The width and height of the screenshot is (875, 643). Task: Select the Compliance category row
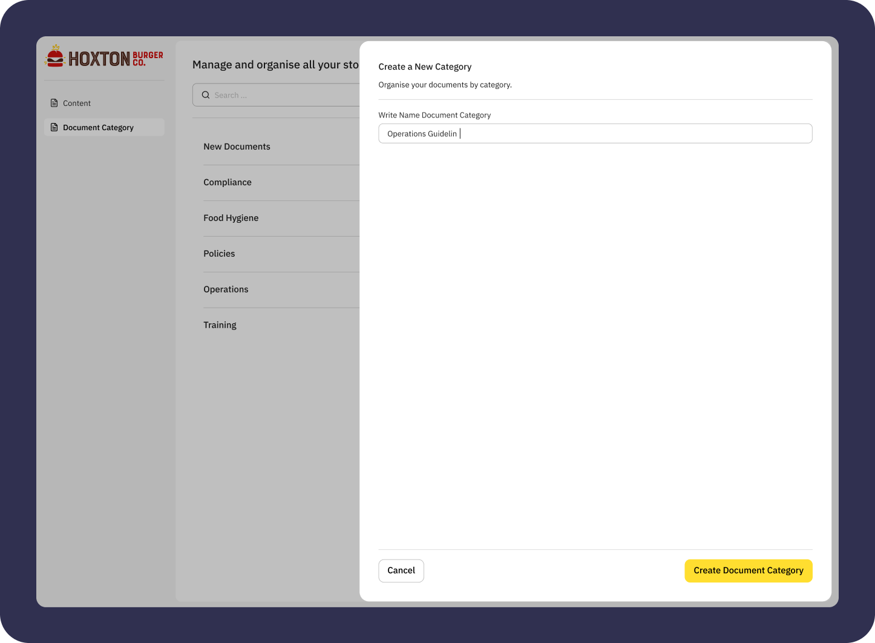click(281, 183)
